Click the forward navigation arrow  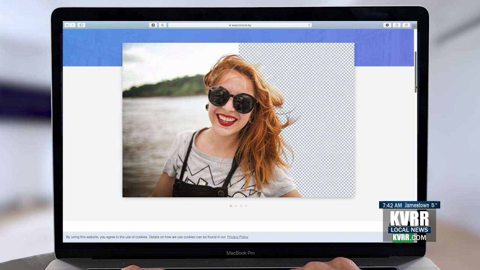click(73, 25)
